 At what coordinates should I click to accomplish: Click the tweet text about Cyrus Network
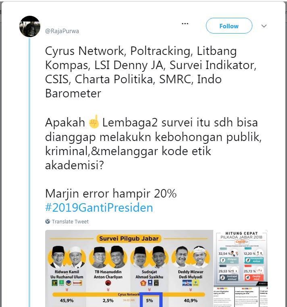click(151, 72)
